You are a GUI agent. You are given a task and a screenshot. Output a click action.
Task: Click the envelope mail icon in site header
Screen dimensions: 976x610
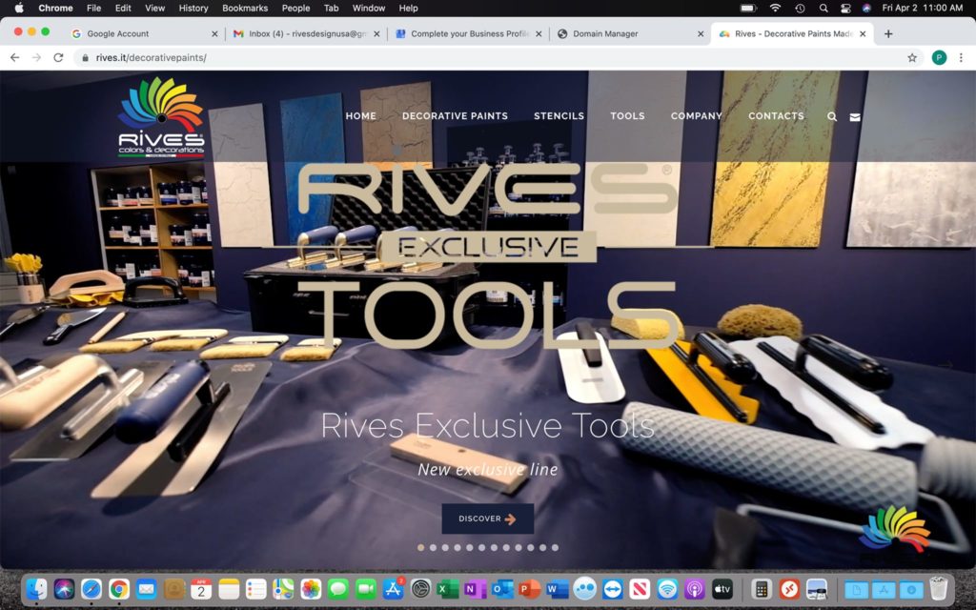tap(855, 116)
